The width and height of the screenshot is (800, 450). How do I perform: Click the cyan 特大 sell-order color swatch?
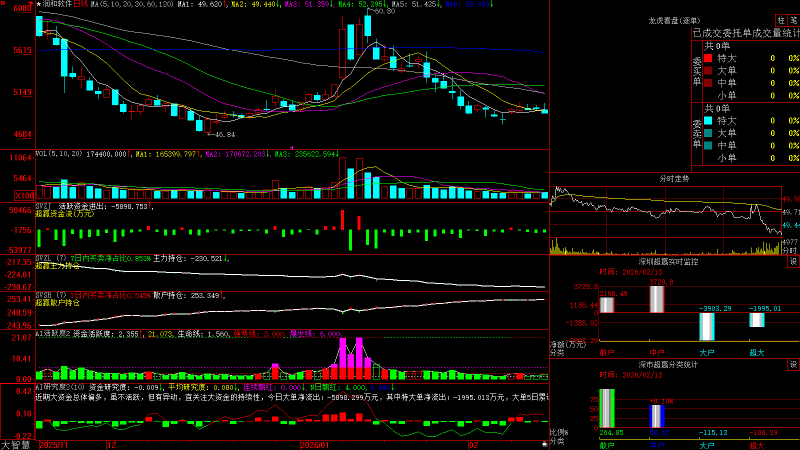pos(708,120)
